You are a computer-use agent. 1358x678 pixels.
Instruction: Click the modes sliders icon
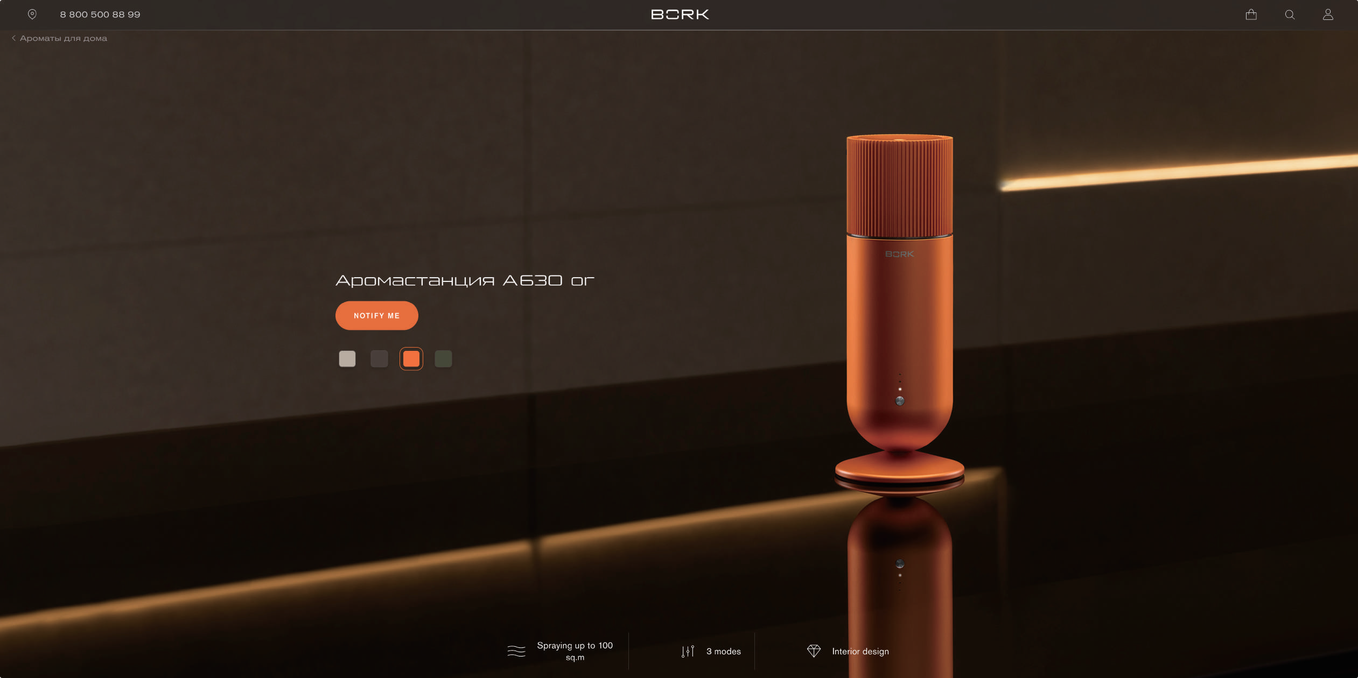(688, 651)
